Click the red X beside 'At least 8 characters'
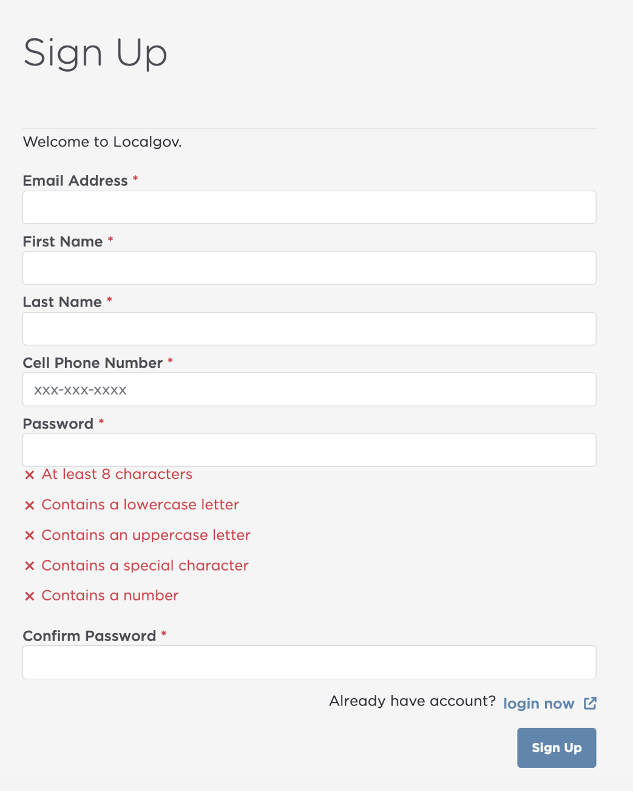Image resolution: width=633 pixels, height=791 pixels. [x=29, y=475]
